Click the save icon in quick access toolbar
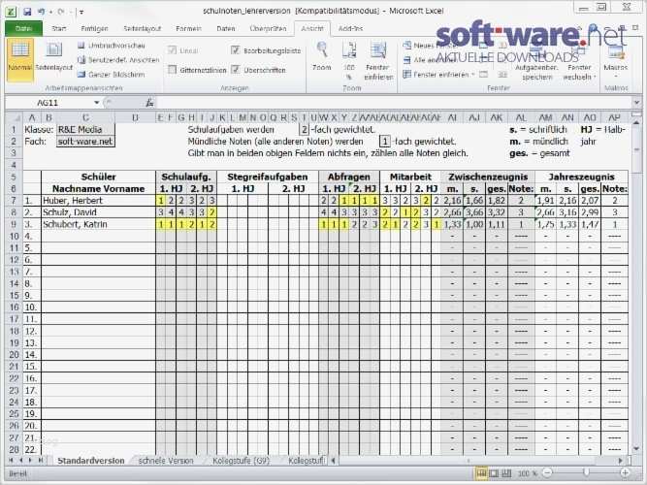The width and height of the screenshot is (647, 485). 27,11
